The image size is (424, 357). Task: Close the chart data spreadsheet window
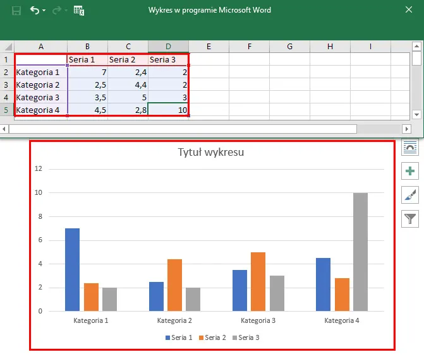point(408,10)
